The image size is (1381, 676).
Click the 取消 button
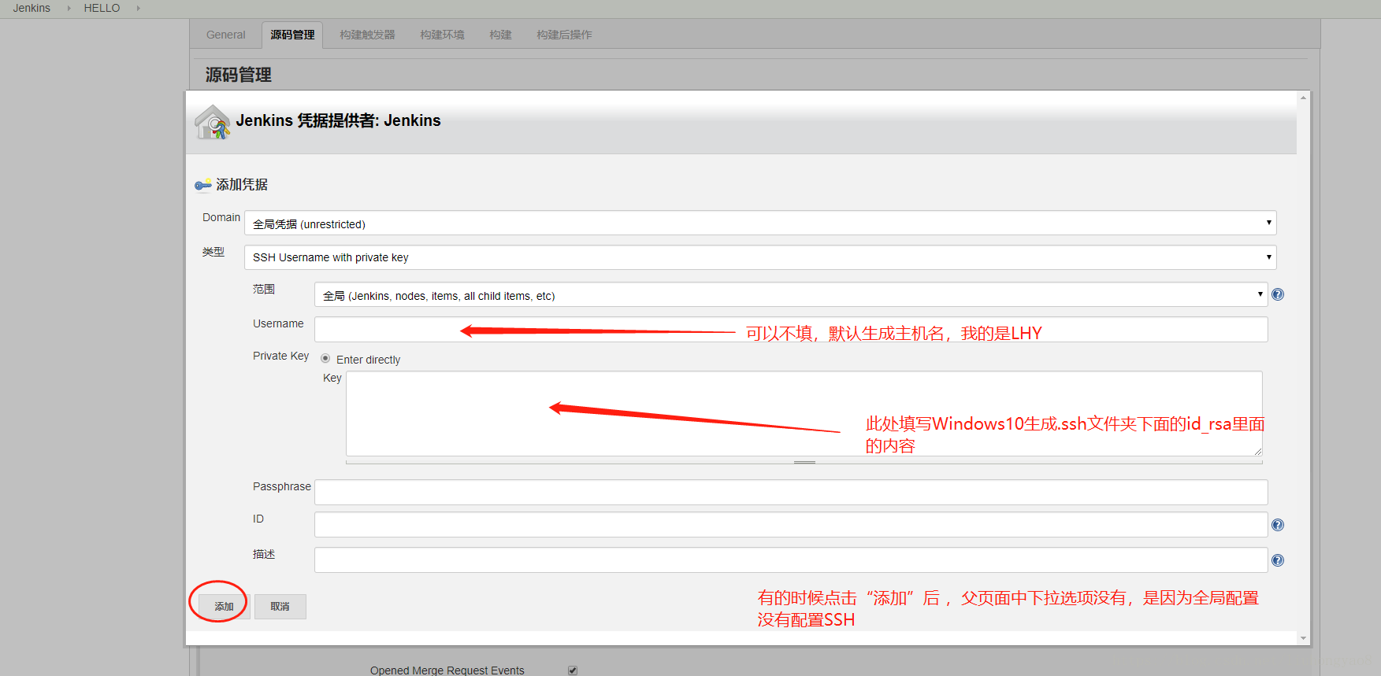coord(280,606)
